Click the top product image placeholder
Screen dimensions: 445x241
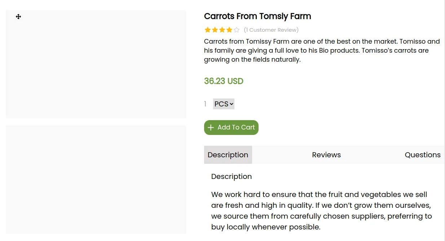coord(96,64)
